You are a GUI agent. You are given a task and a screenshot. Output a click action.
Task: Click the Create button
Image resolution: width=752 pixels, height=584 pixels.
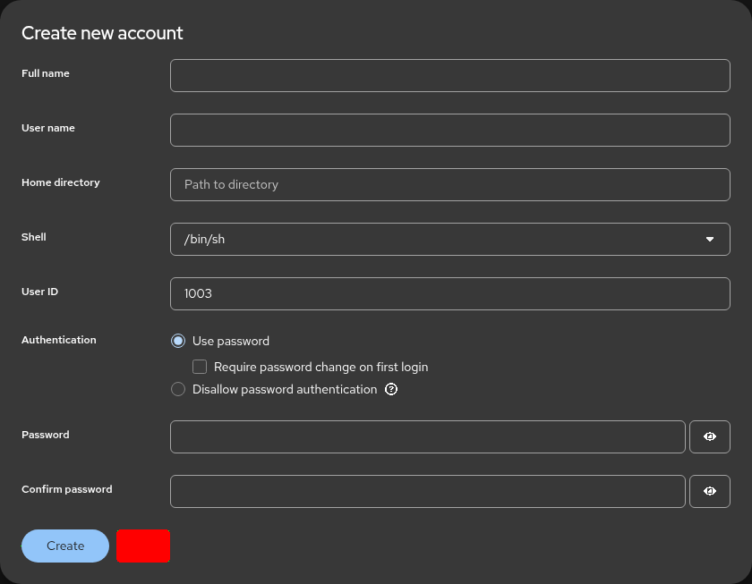point(65,546)
